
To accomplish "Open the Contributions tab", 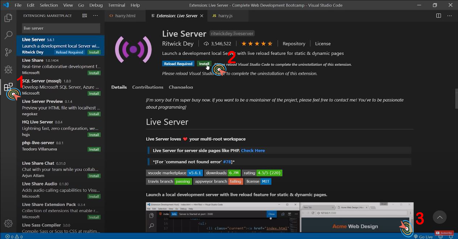I will pyautogui.click(x=148, y=87).
